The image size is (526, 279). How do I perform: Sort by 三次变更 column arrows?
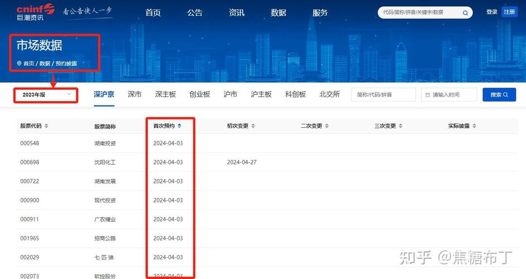pyautogui.click(x=400, y=126)
